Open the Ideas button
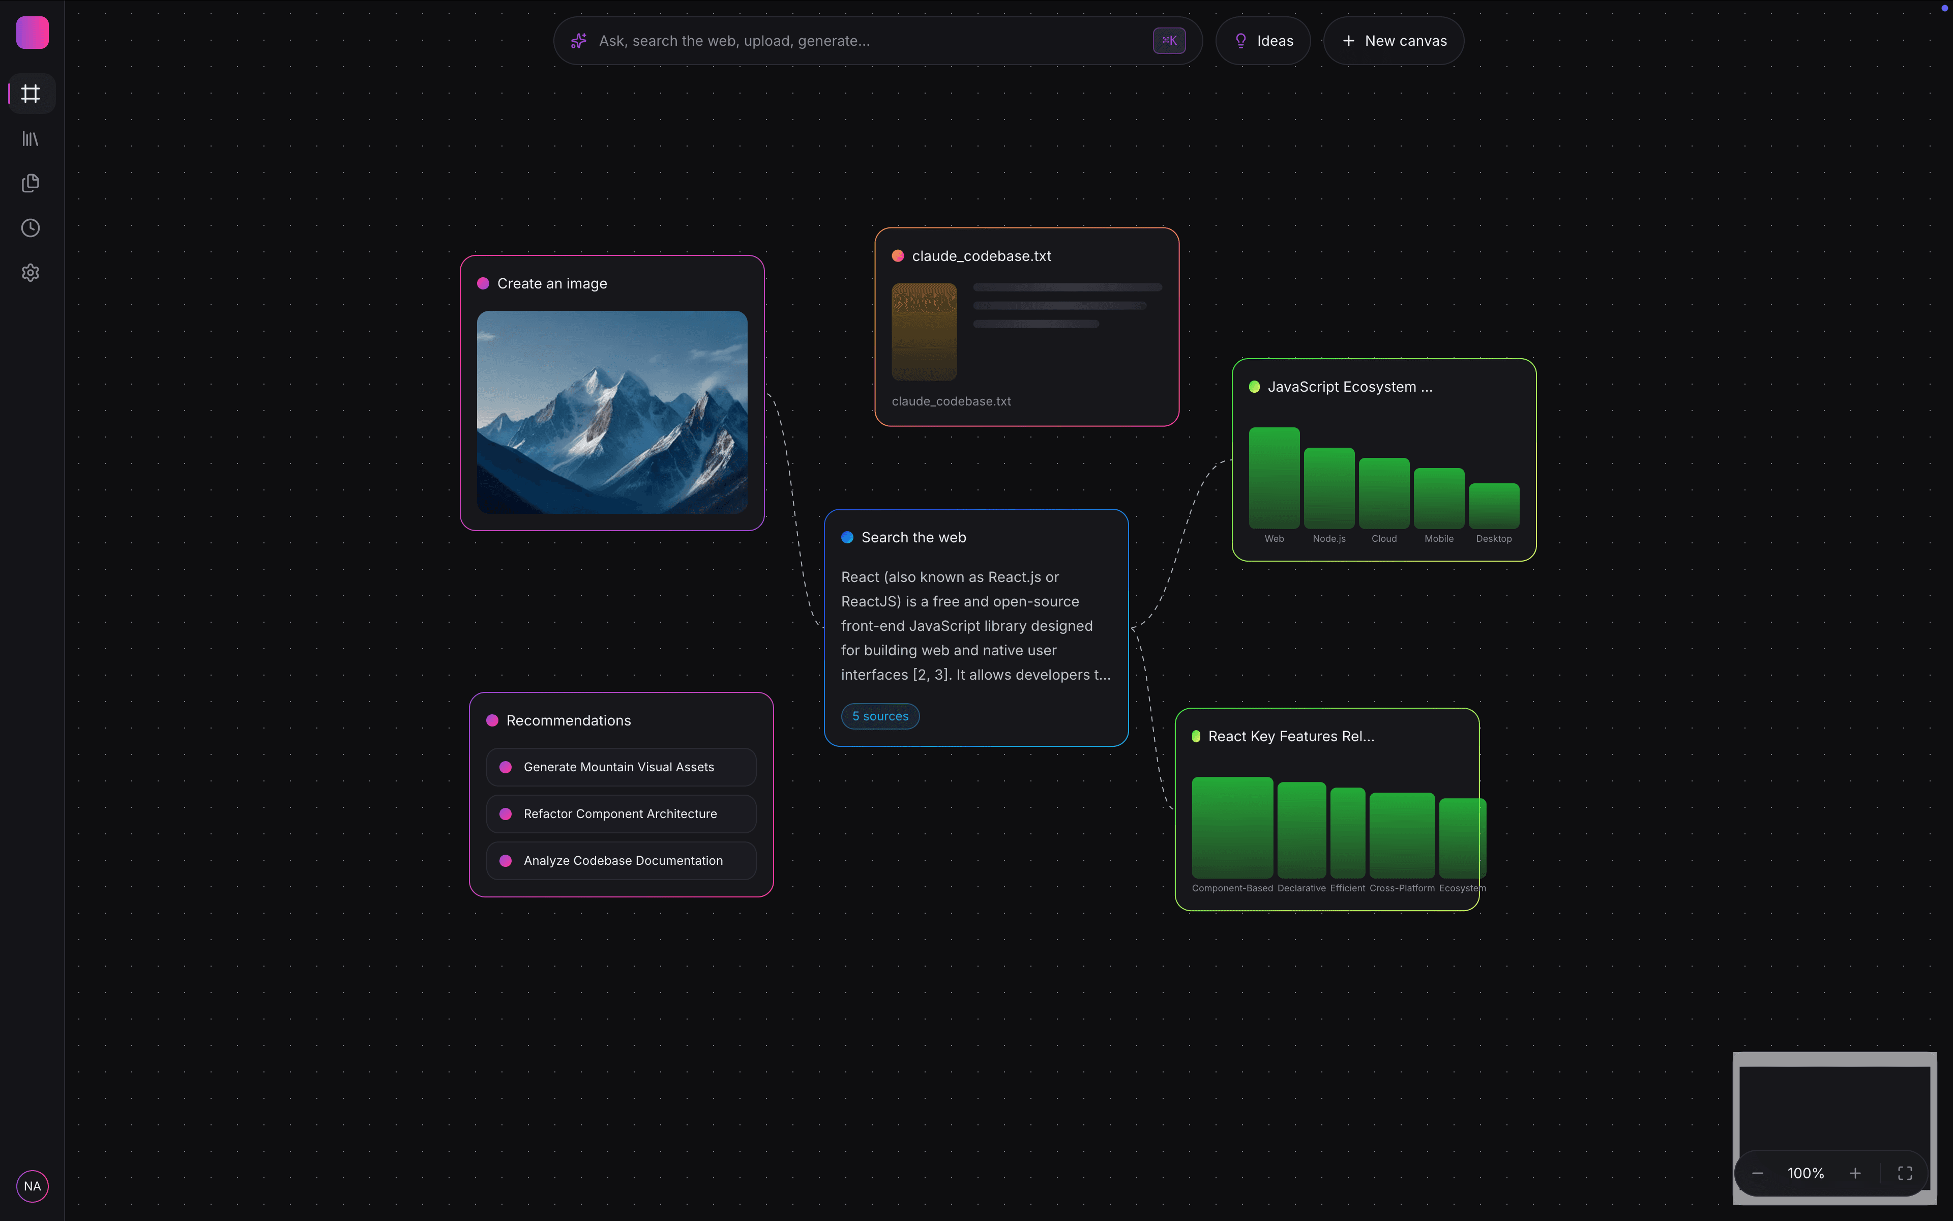 point(1263,40)
